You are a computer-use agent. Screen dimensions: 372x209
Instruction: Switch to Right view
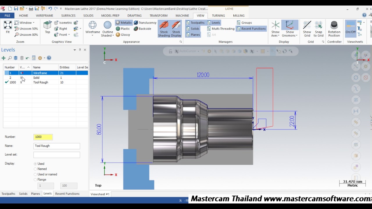click(61, 29)
